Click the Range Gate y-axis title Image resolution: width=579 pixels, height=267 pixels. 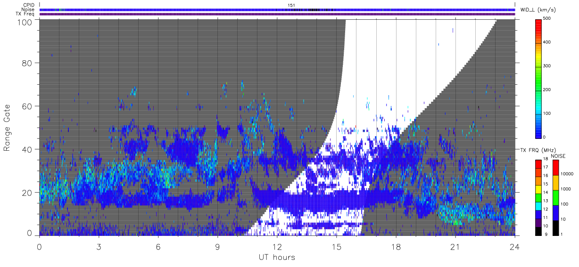[x=7, y=128]
